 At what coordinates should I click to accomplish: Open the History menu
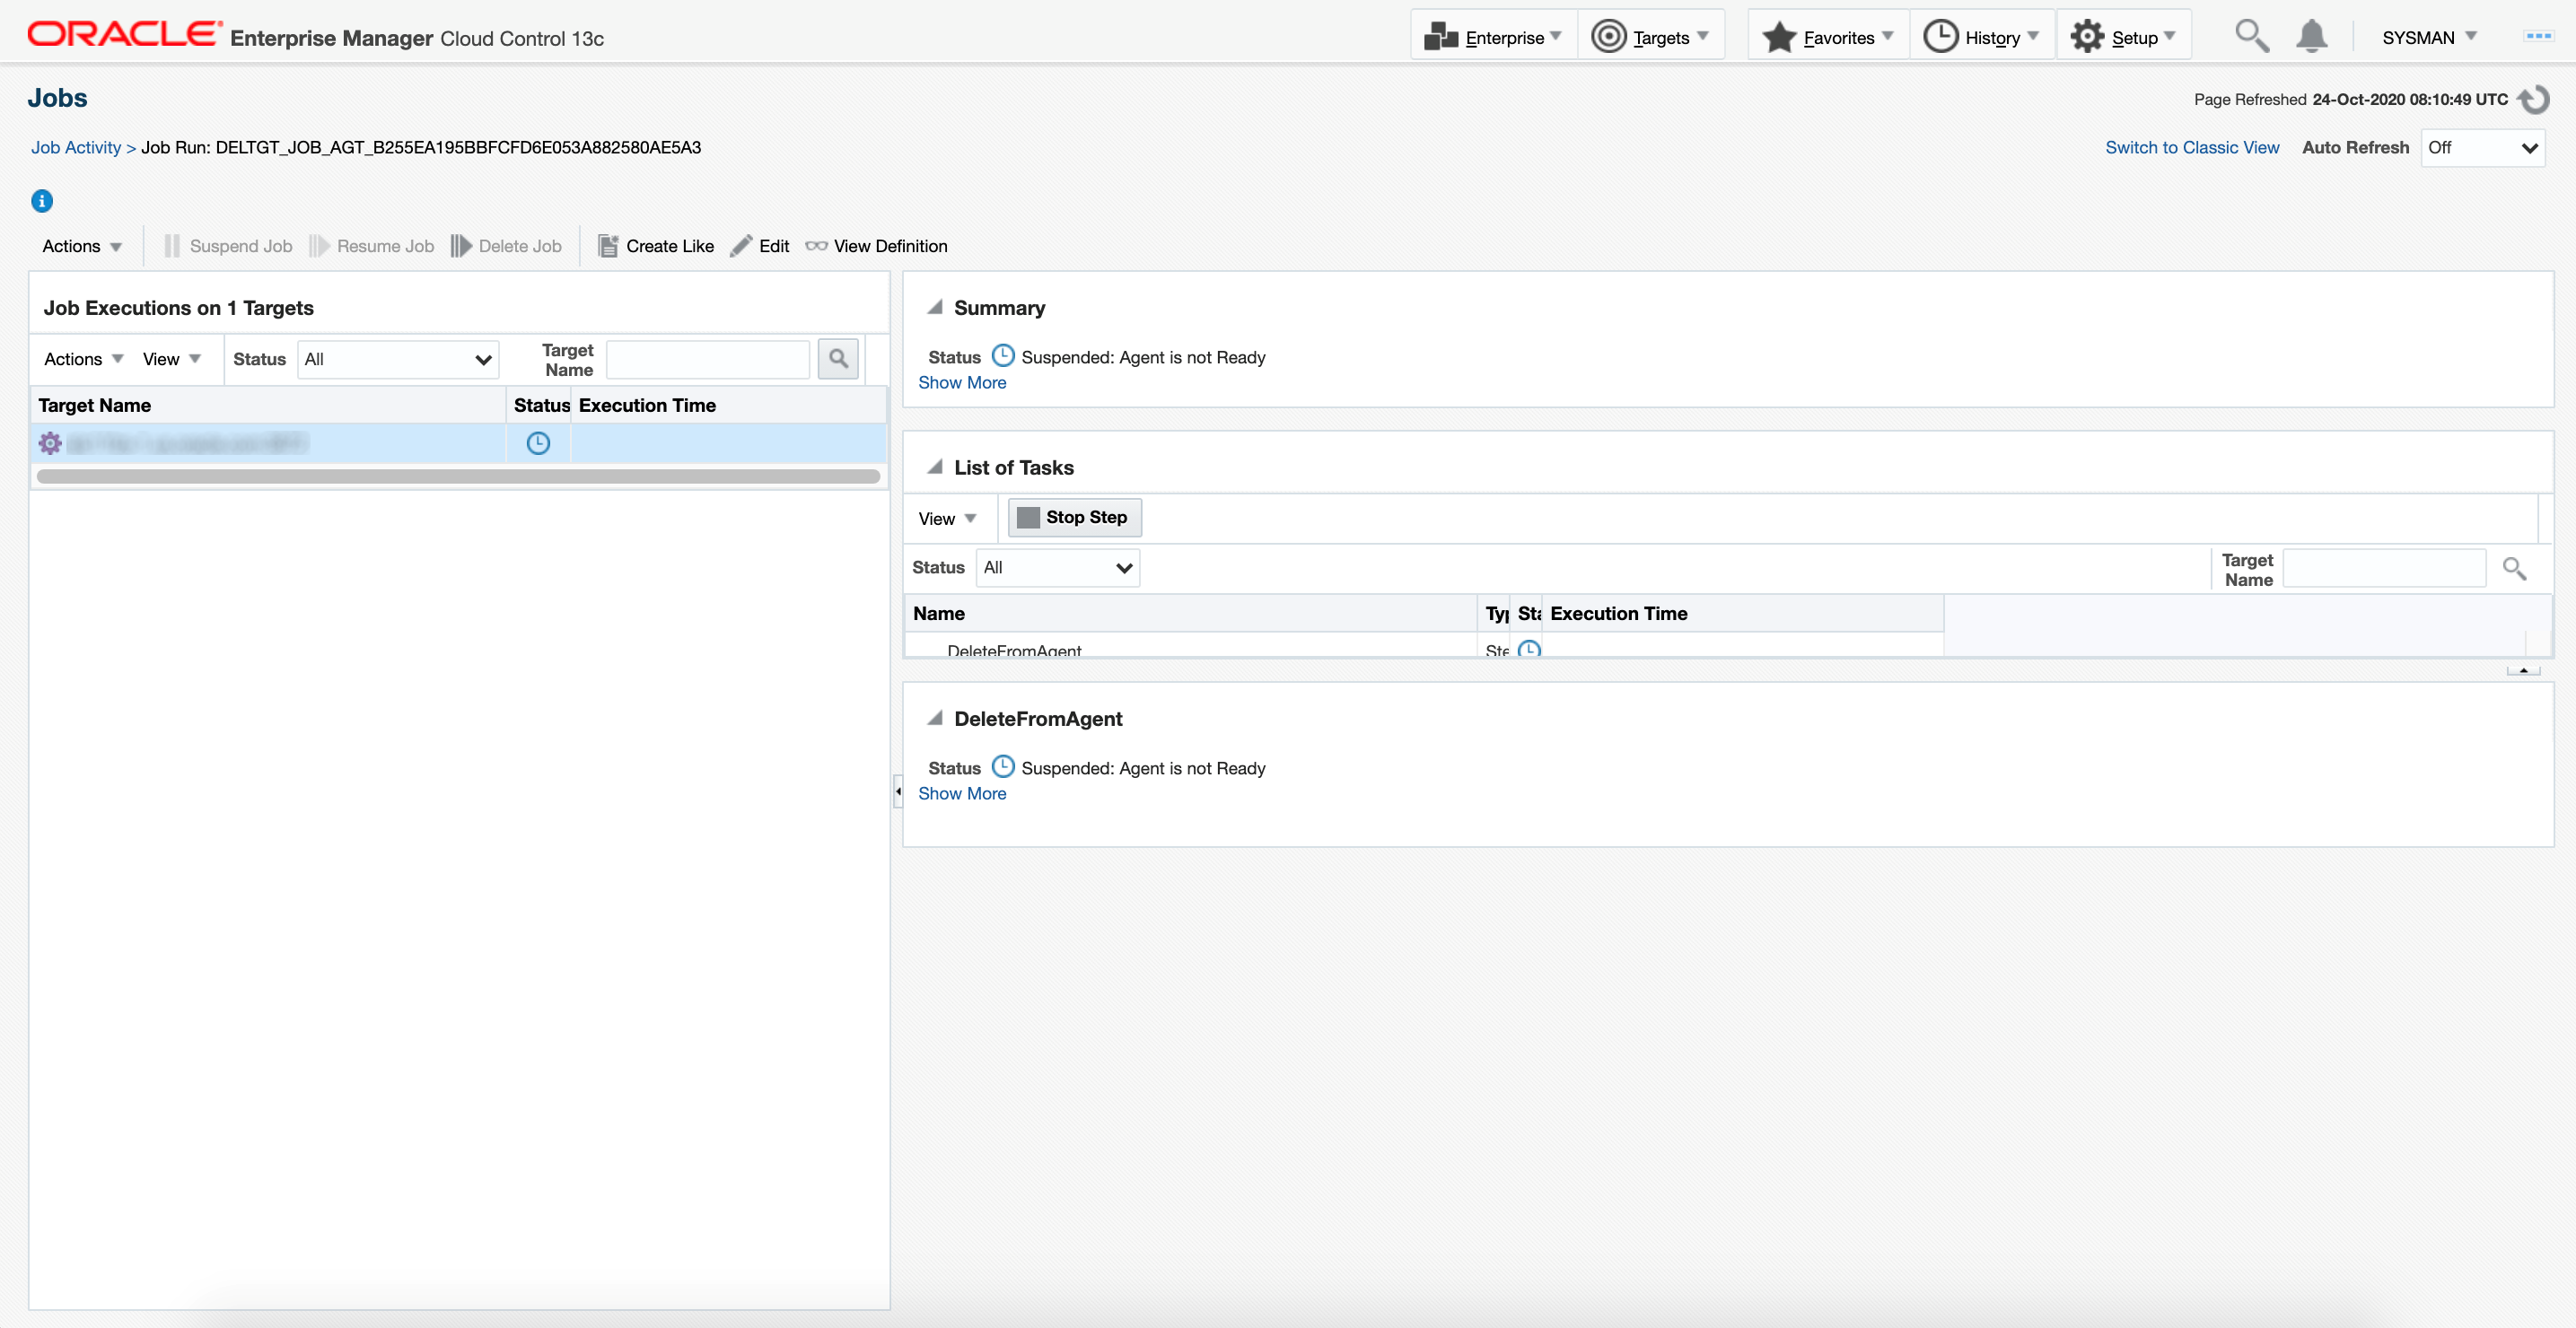pos(1982,37)
